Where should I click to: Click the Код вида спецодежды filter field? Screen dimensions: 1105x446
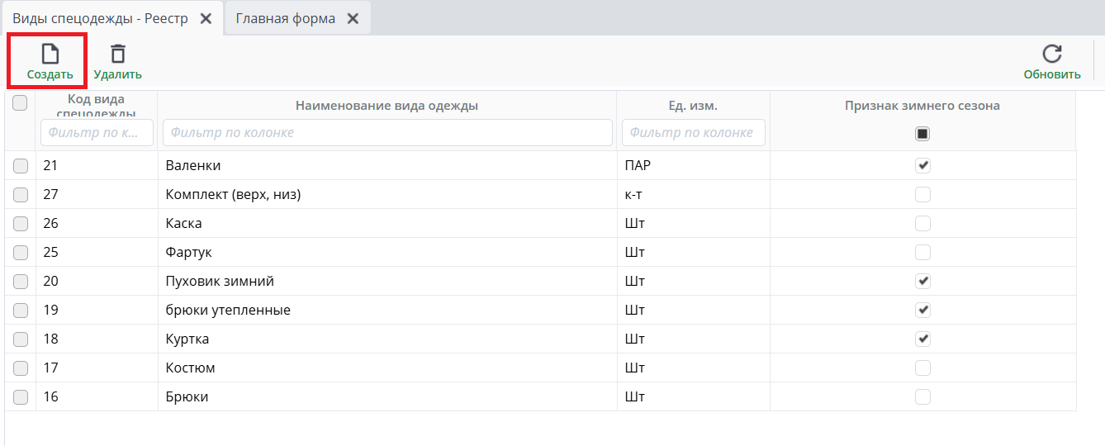97,132
